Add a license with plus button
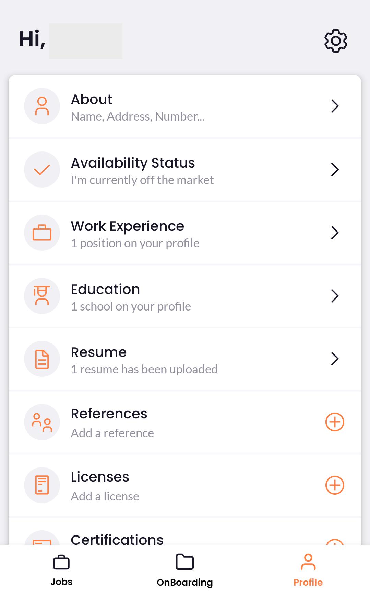This screenshot has width=370, height=598. [335, 485]
